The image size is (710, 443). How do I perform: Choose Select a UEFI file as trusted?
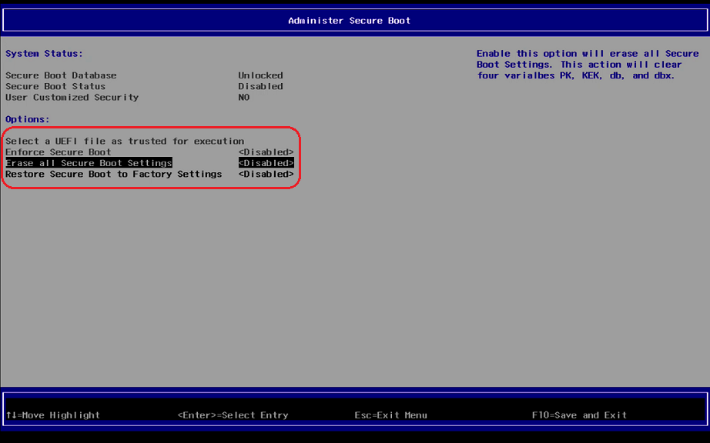[125, 142]
